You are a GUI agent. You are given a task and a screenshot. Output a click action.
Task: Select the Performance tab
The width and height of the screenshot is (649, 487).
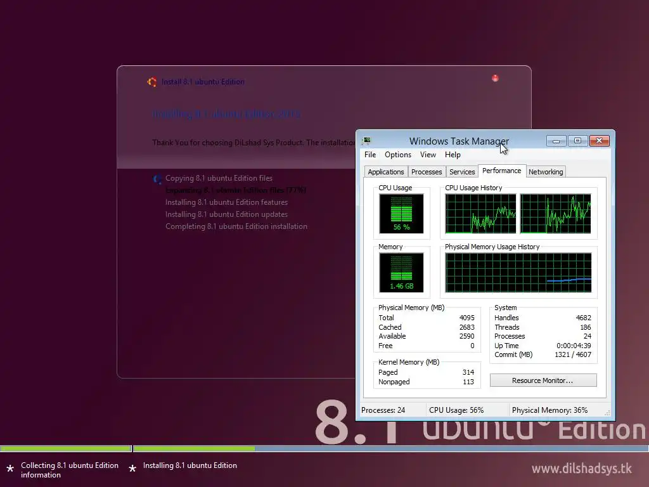click(502, 171)
